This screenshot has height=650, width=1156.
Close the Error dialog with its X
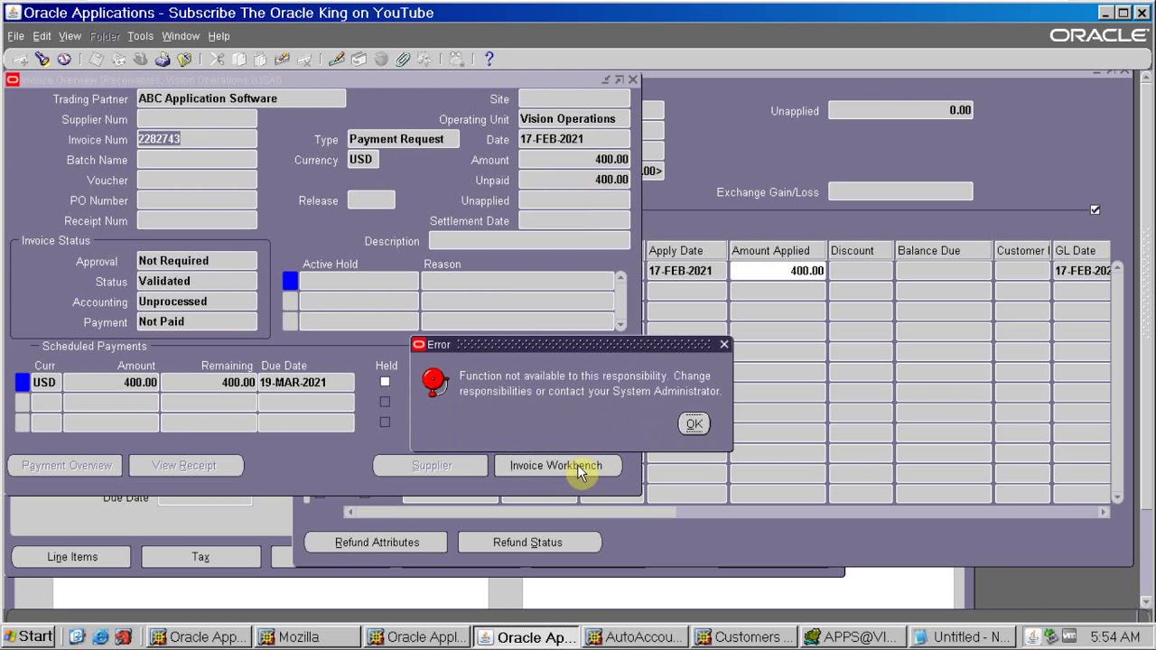[x=723, y=344]
